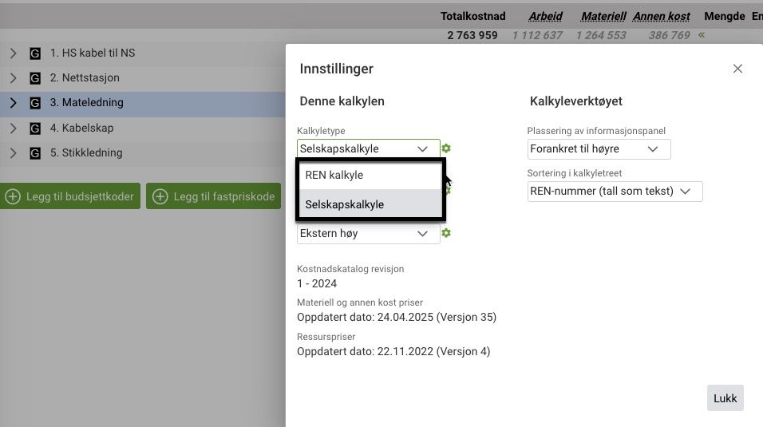The width and height of the screenshot is (763, 427).
Task: Select the 3. Mateledning label
Action: (87, 103)
